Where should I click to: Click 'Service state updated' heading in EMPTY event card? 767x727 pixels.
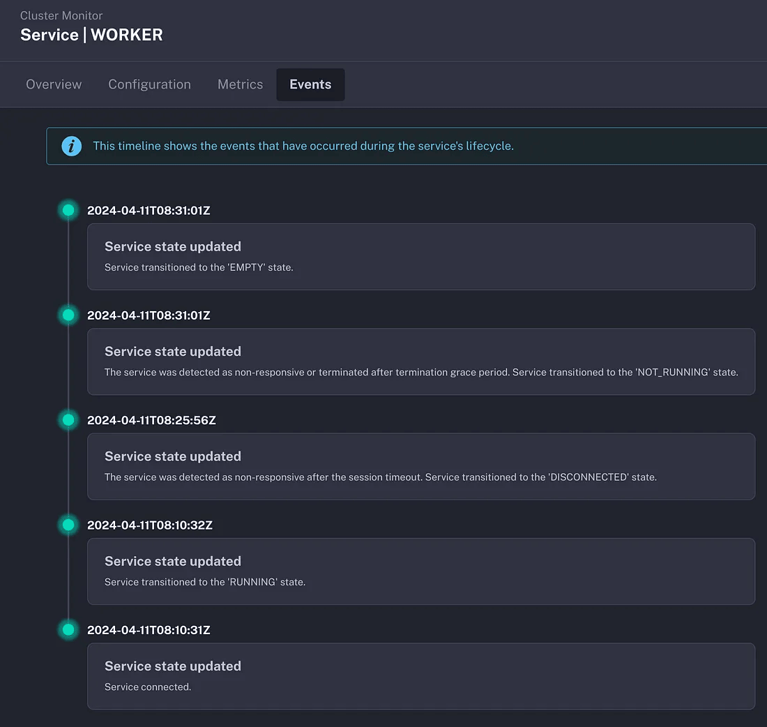click(x=173, y=246)
